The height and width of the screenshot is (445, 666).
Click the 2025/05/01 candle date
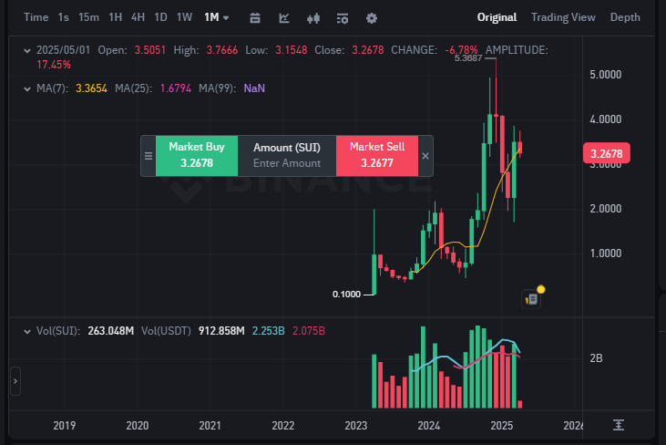(63, 50)
